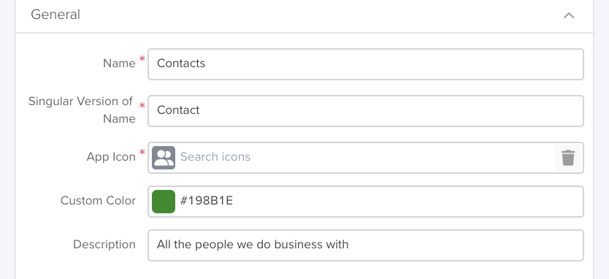Edit the Singular Version field containing Contact
609x279 pixels.
(x=366, y=111)
